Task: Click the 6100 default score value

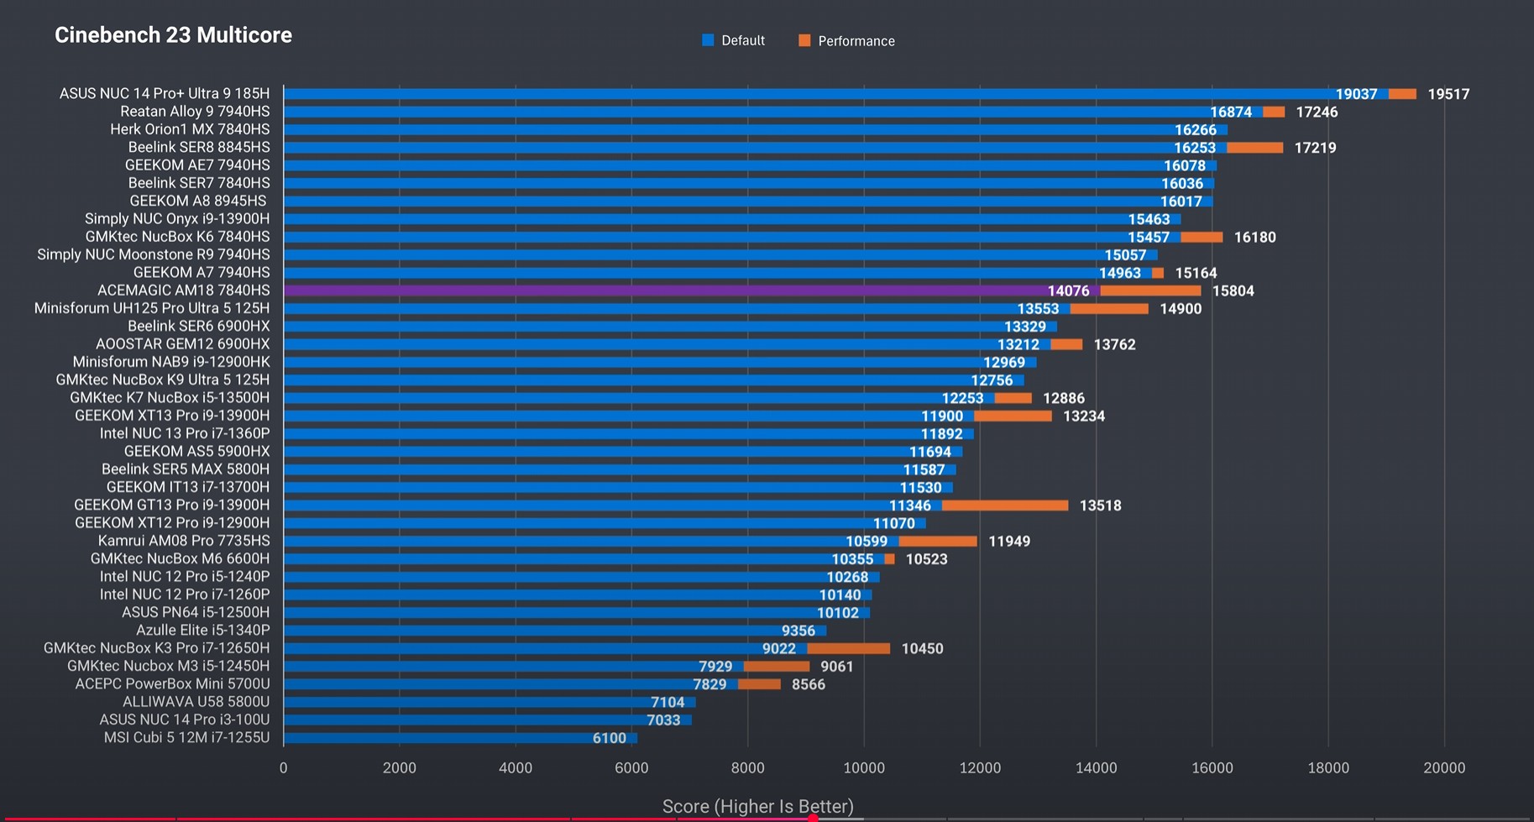Action: 610,738
